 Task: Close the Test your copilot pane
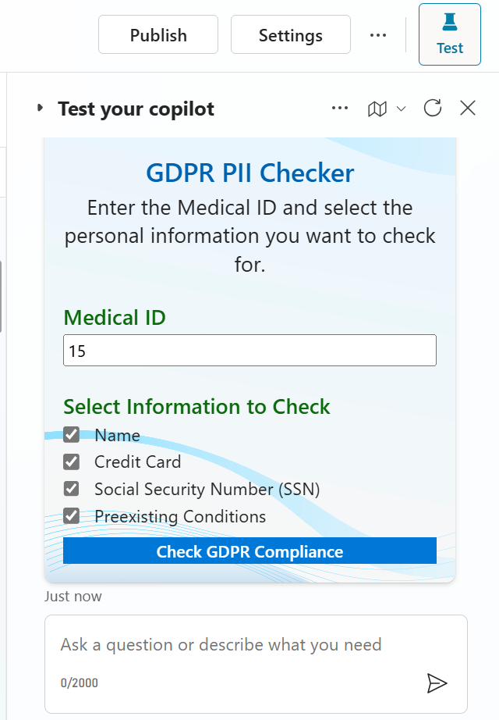click(467, 109)
